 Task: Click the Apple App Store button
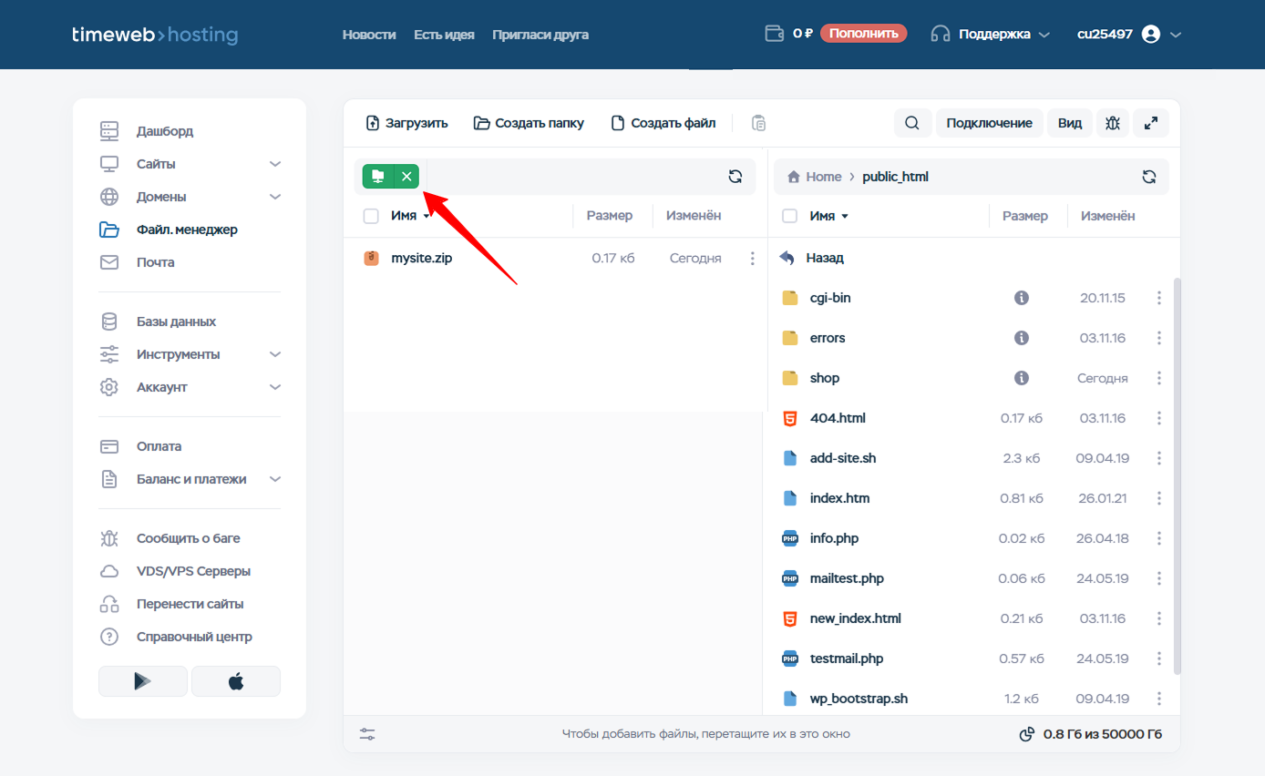pyautogui.click(x=236, y=681)
